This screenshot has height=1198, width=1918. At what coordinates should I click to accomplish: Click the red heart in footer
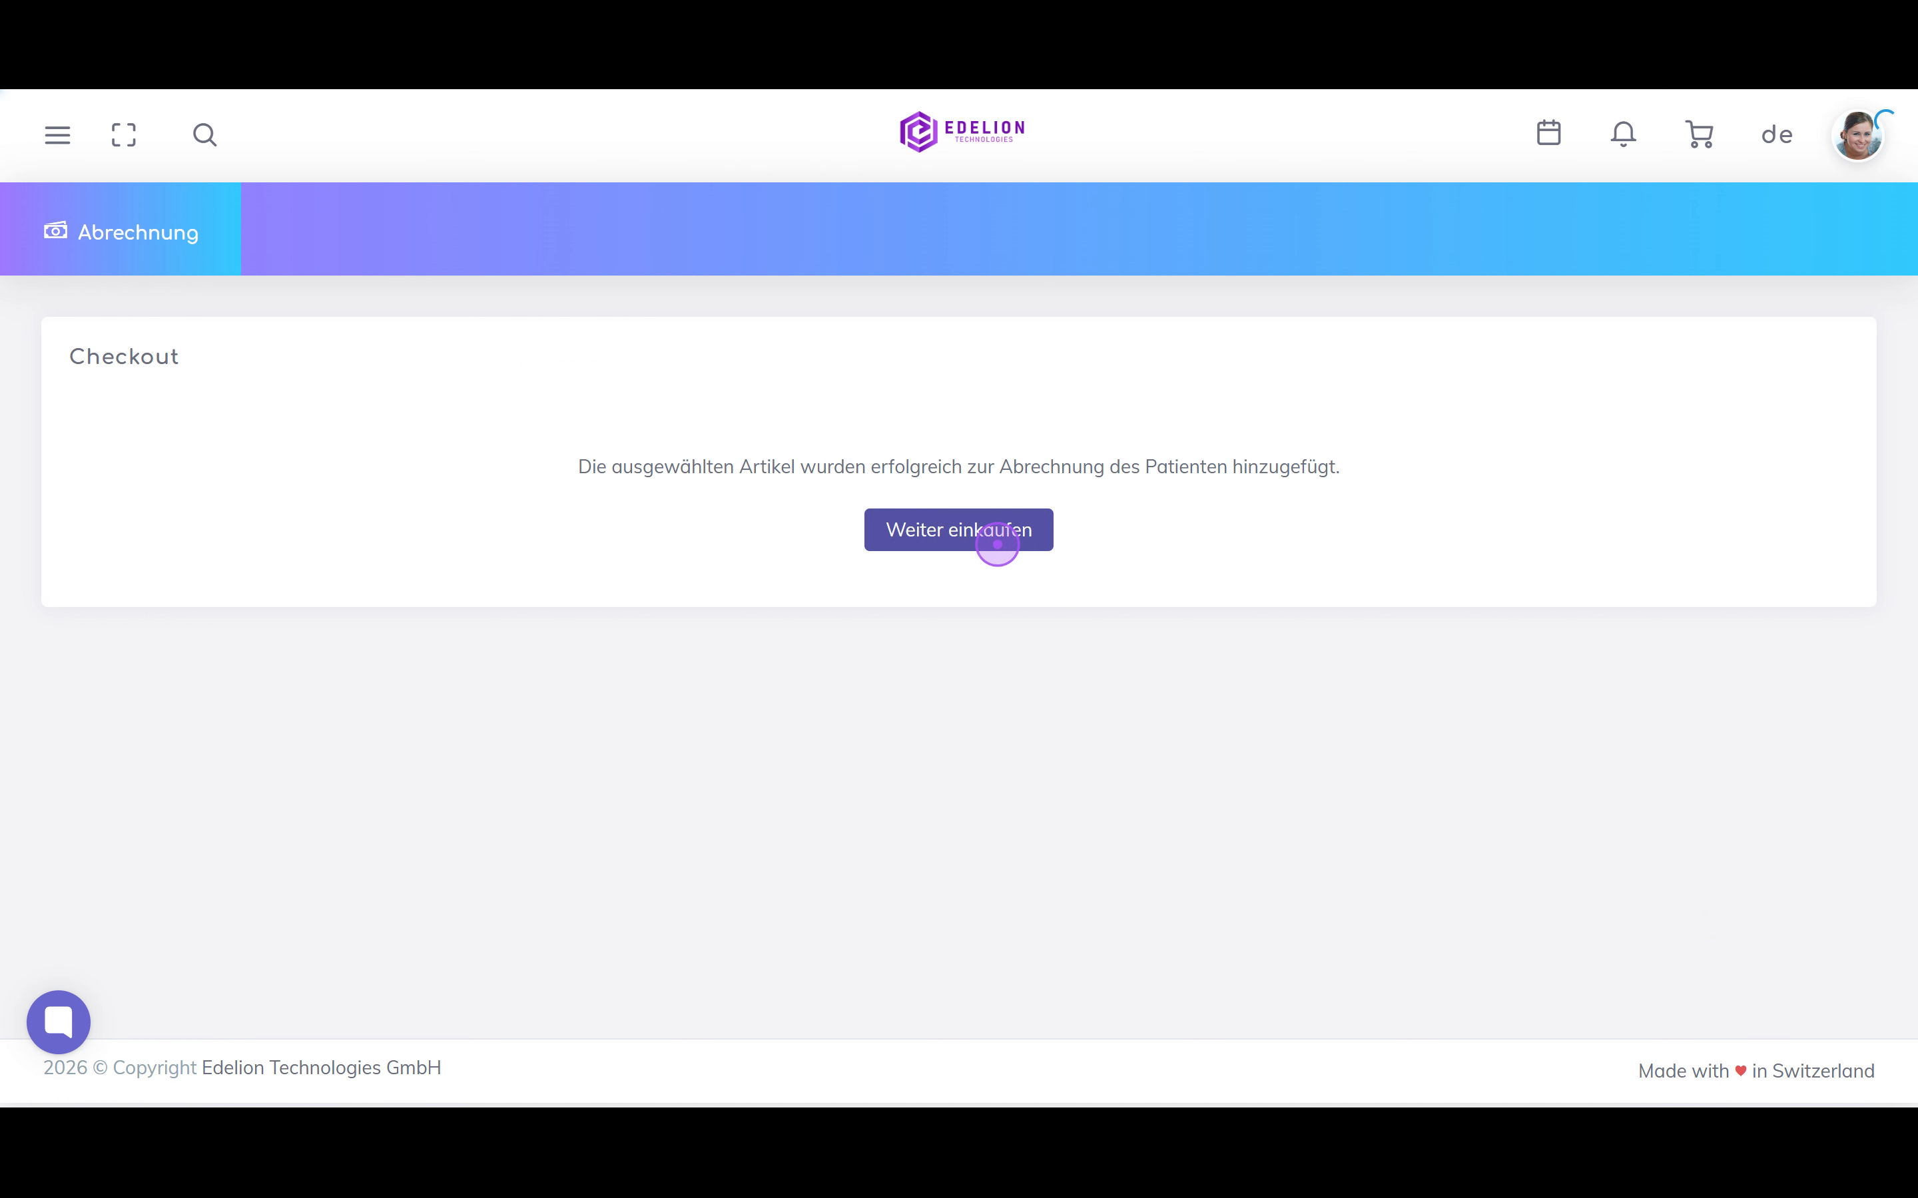click(1740, 1070)
